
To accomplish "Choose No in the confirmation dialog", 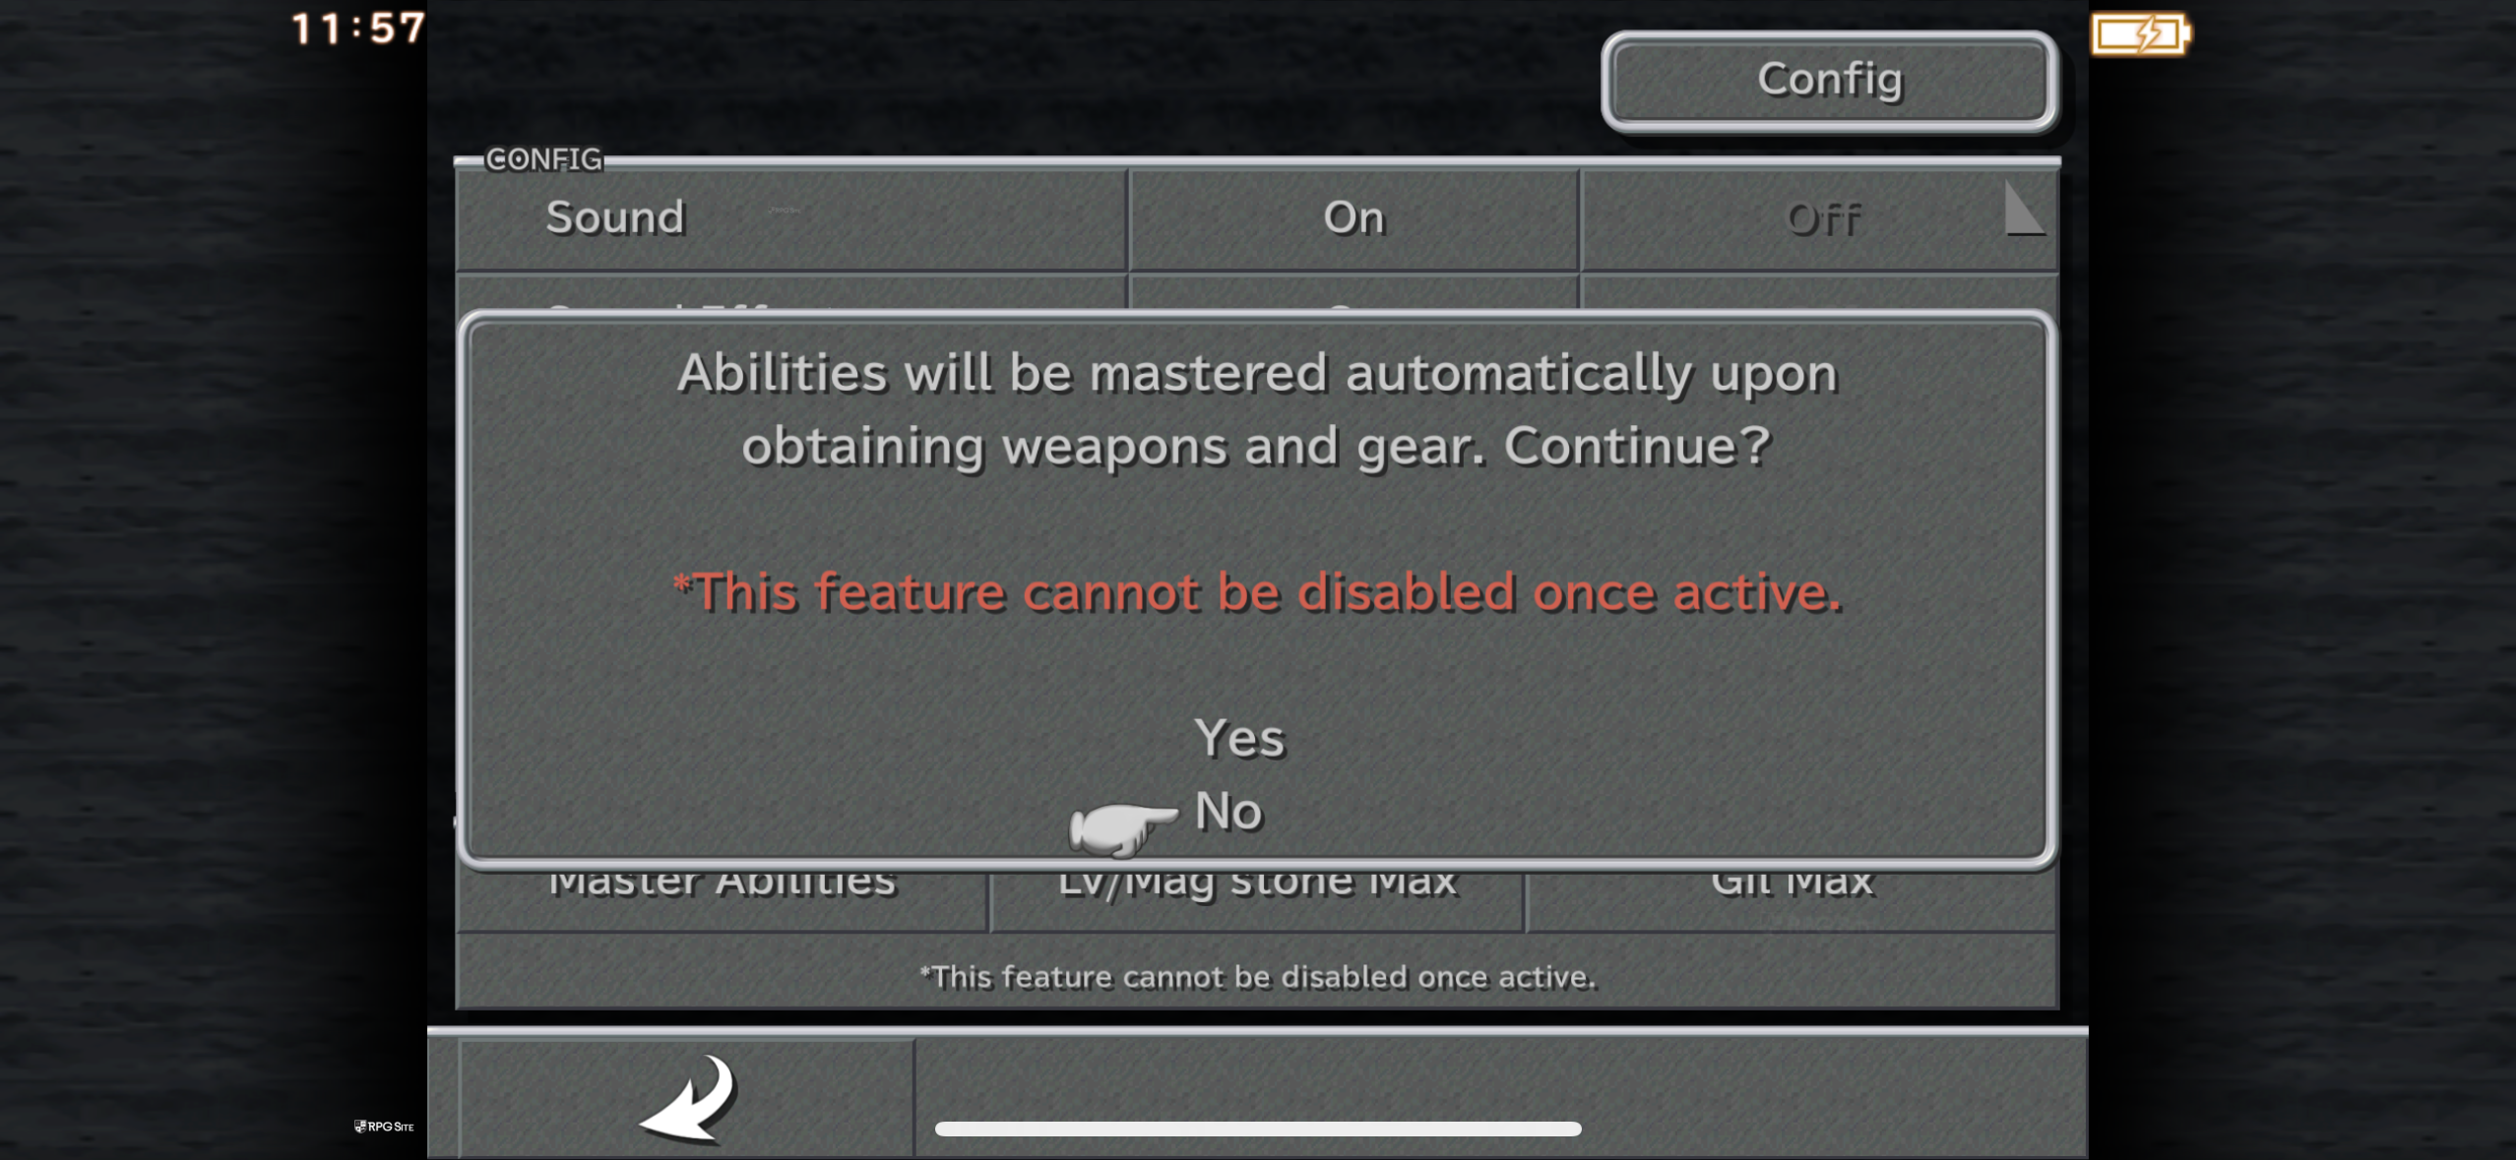I will [1227, 812].
